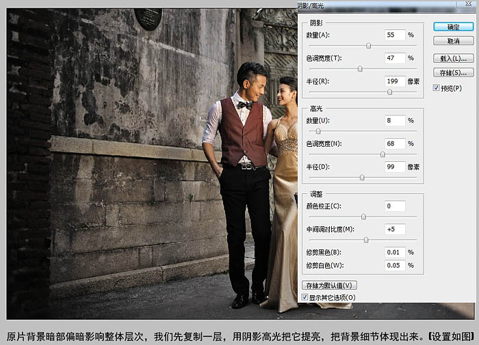Click the 调整 group heading
This screenshot has height=345, width=479.
[316, 194]
